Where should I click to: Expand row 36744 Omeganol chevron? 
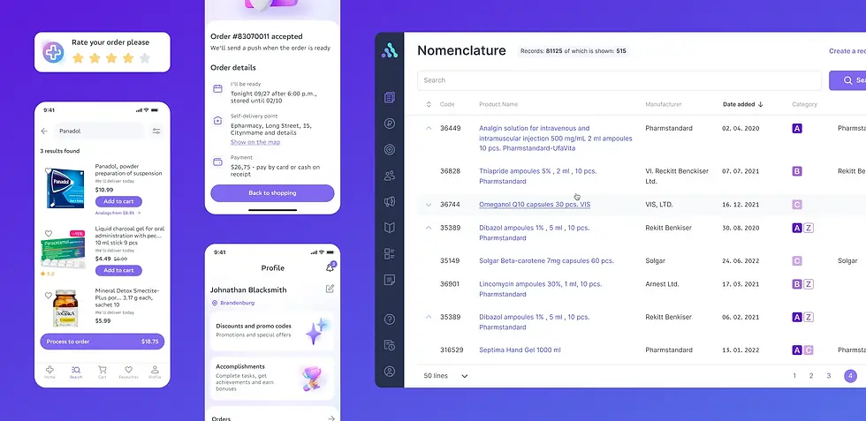coord(428,205)
